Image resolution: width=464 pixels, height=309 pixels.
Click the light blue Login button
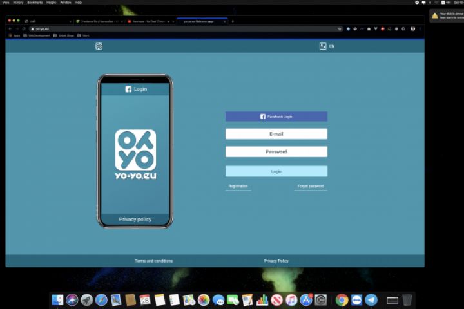click(276, 171)
